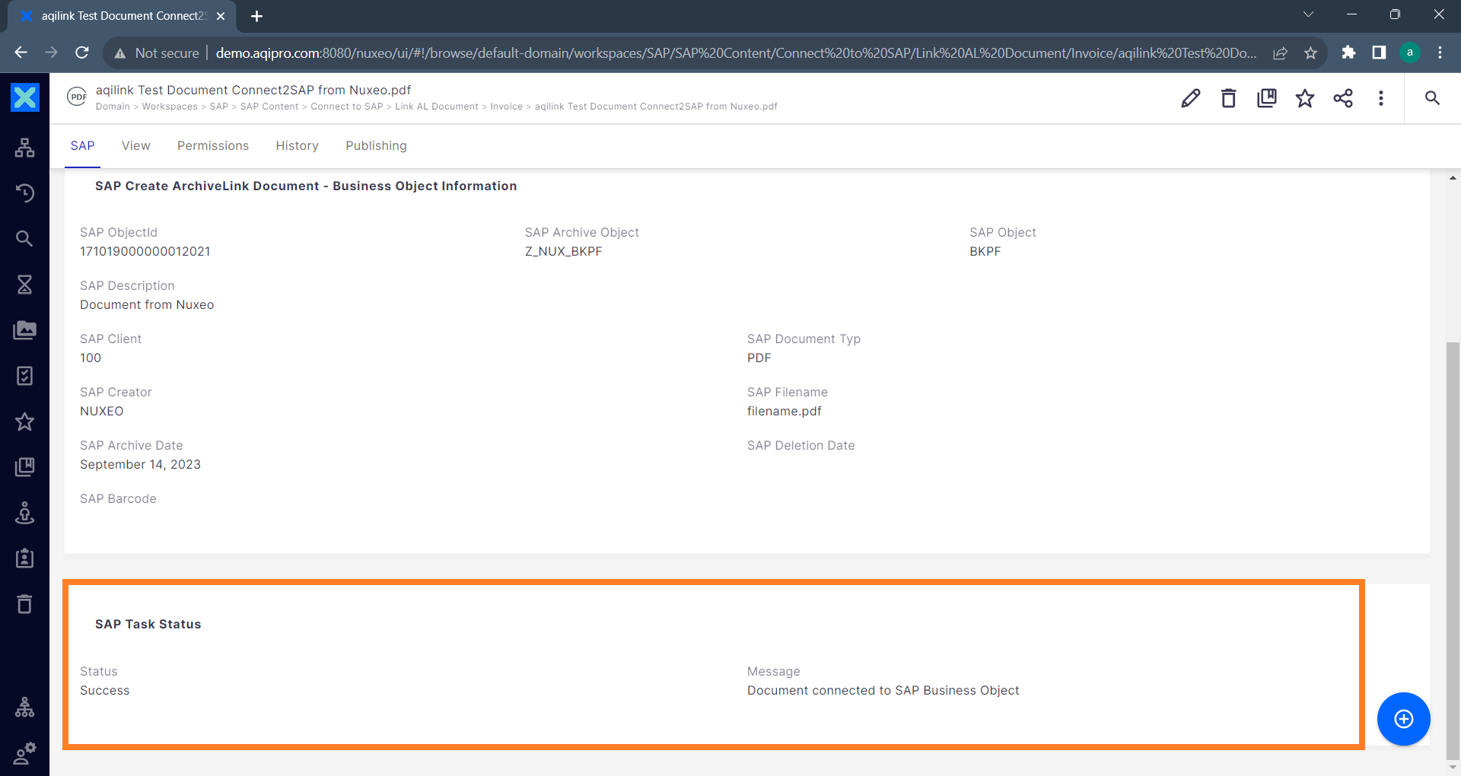The image size is (1461, 776).
Task: Open Collections icon in sidebar
Action: coord(24,467)
